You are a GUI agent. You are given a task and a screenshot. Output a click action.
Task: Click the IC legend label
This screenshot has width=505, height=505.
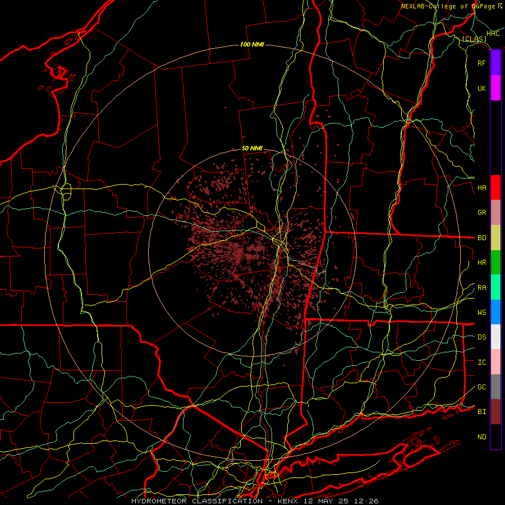tap(481, 362)
